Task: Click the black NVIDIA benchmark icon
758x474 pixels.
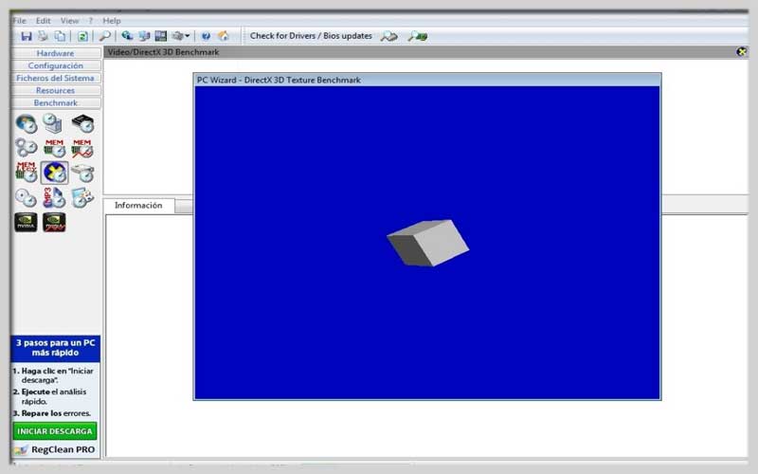Action: click(x=27, y=223)
